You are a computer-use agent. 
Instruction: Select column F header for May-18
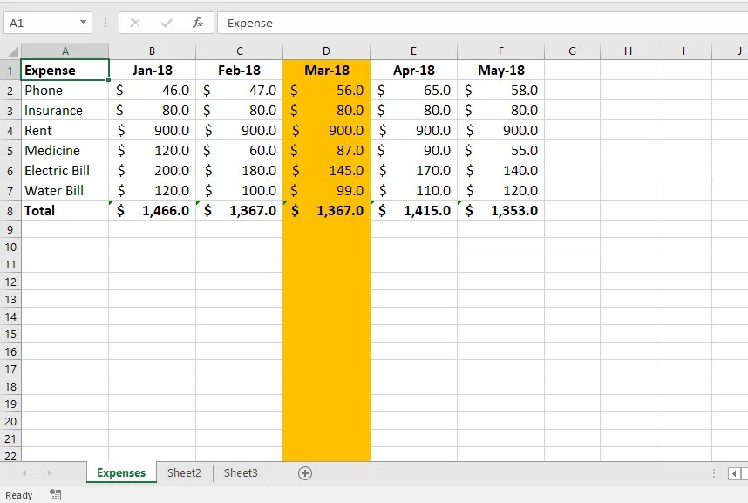point(500,50)
